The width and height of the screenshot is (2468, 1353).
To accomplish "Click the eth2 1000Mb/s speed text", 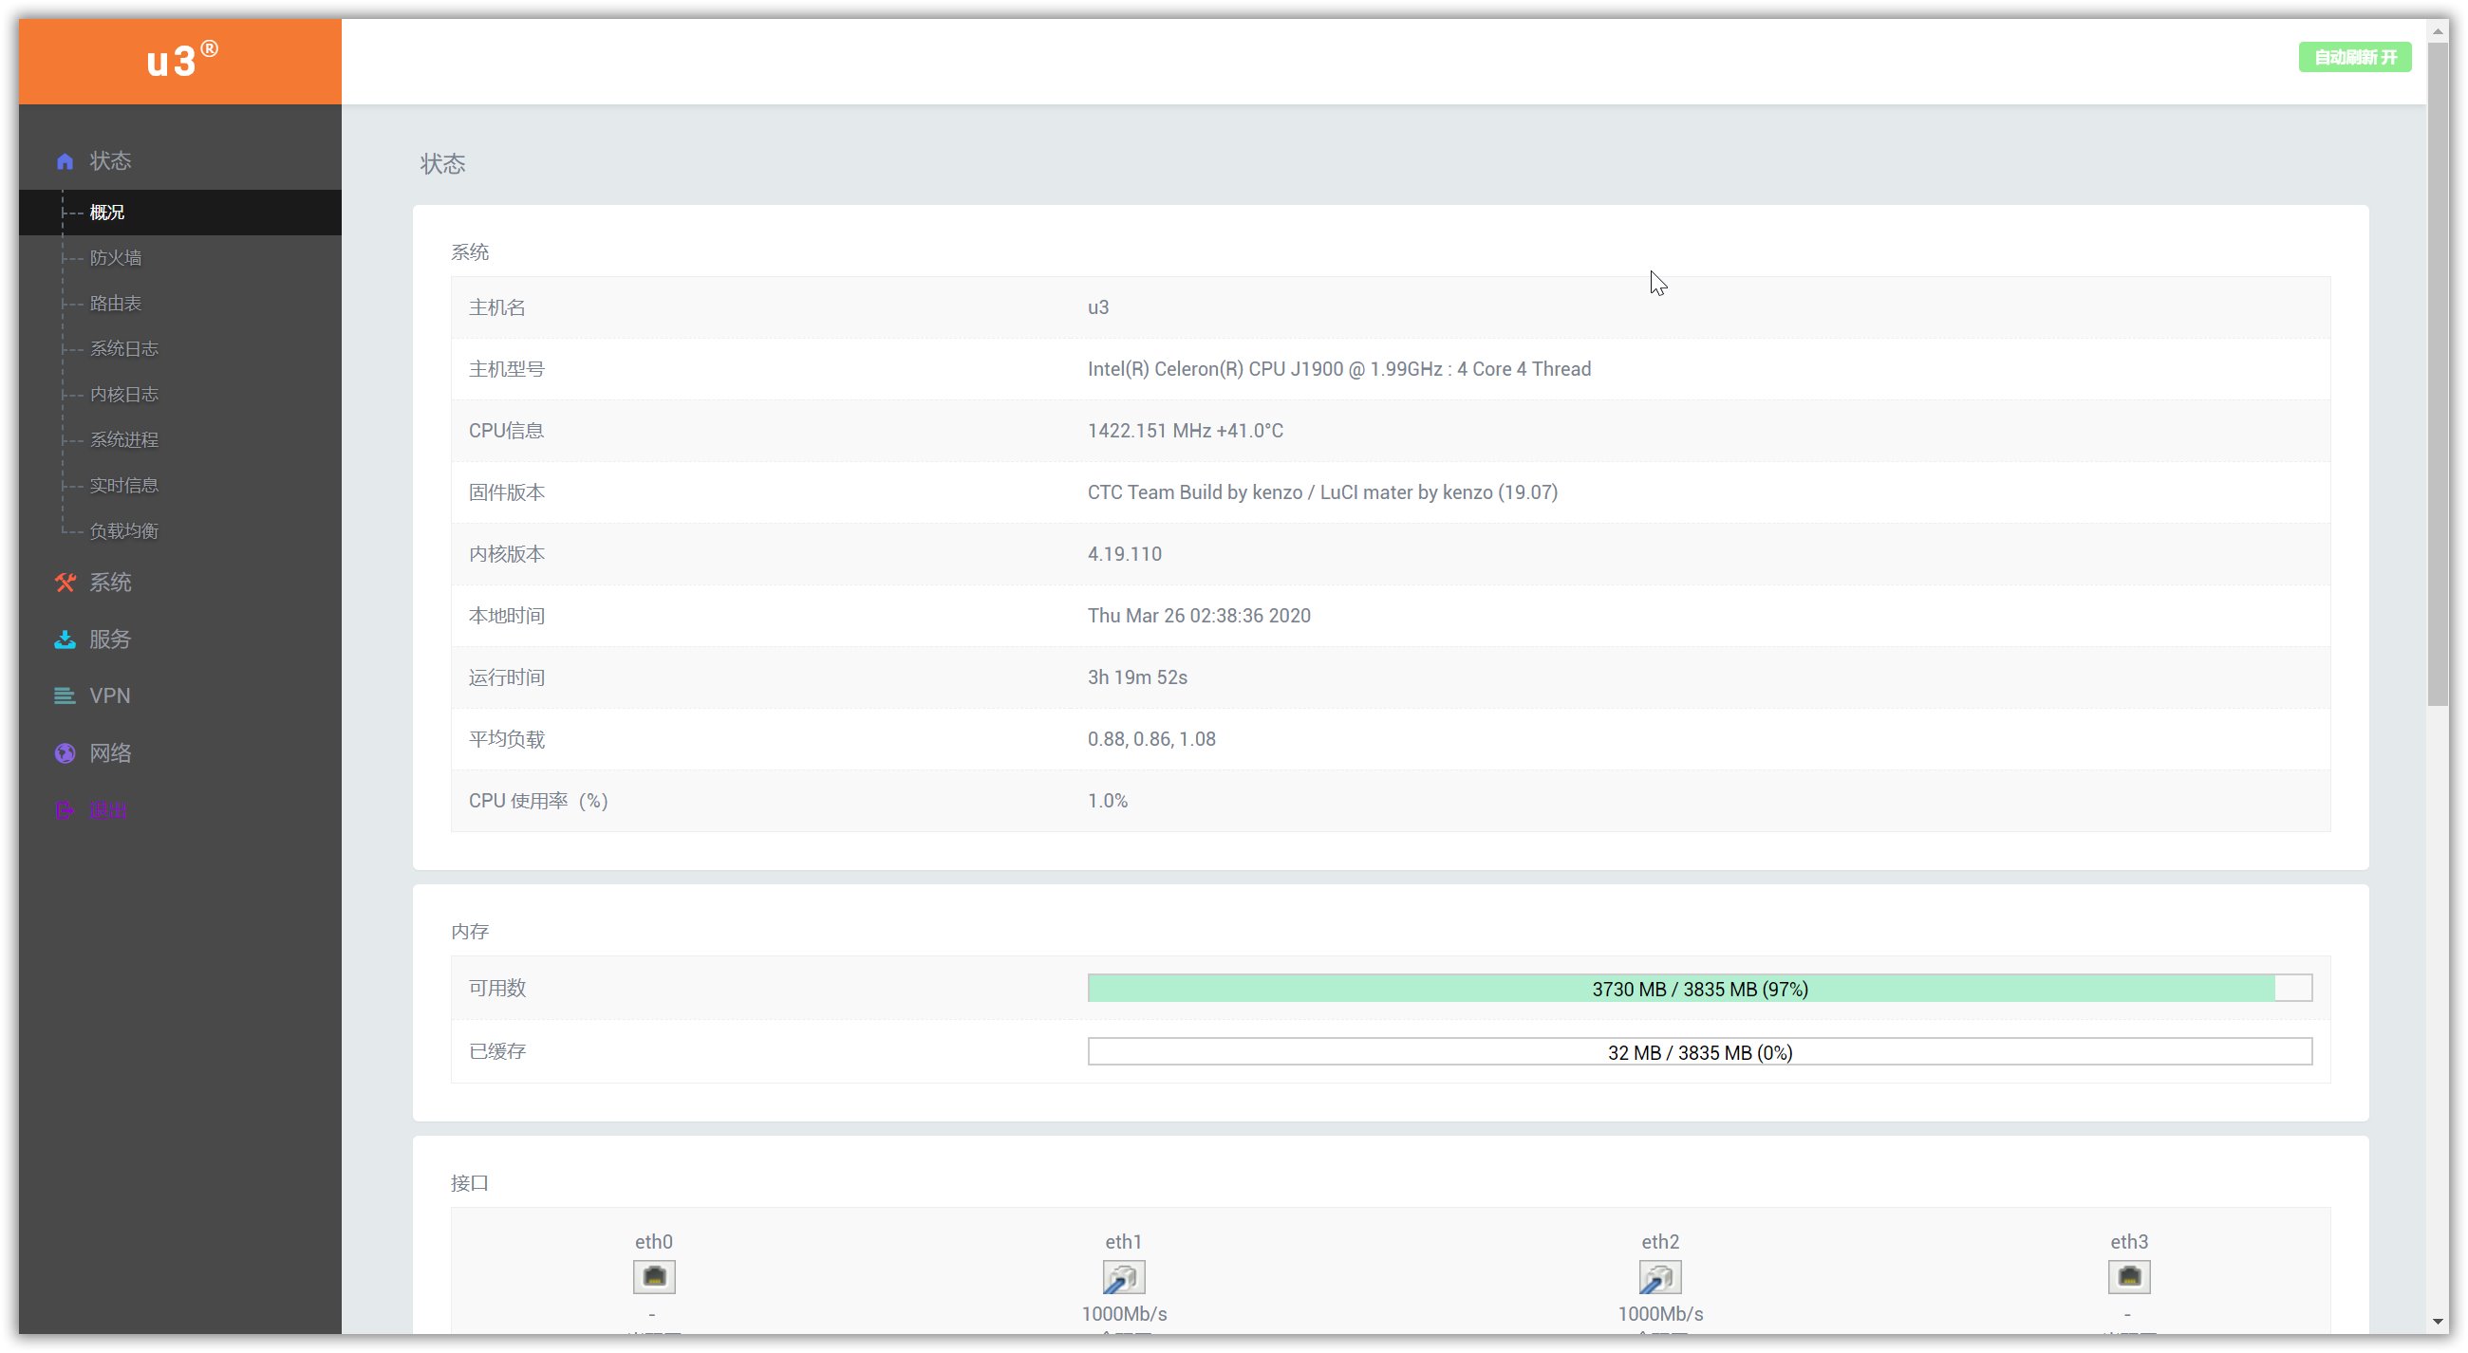I will (x=1659, y=1314).
